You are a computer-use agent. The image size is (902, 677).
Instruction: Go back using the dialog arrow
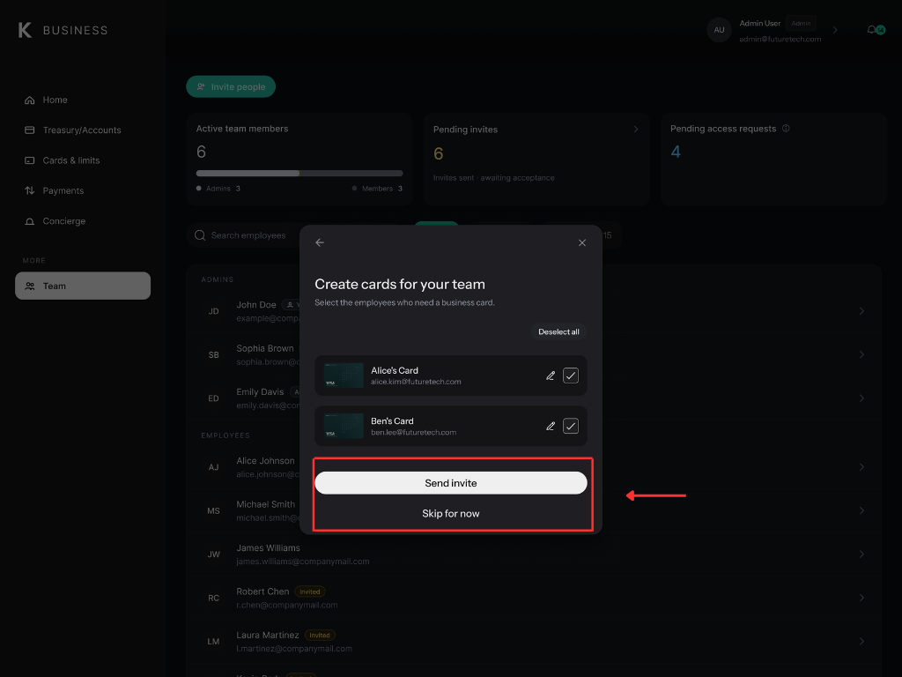(x=320, y=243)
